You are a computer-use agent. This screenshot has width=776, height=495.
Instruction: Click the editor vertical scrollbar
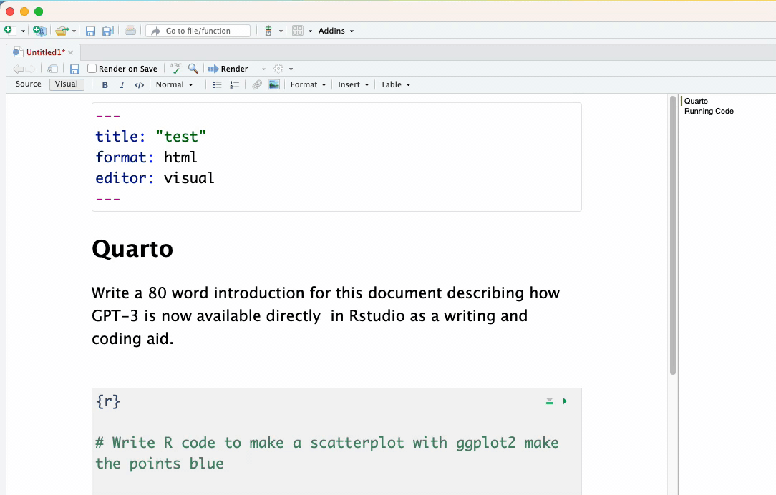coord(673,235)
